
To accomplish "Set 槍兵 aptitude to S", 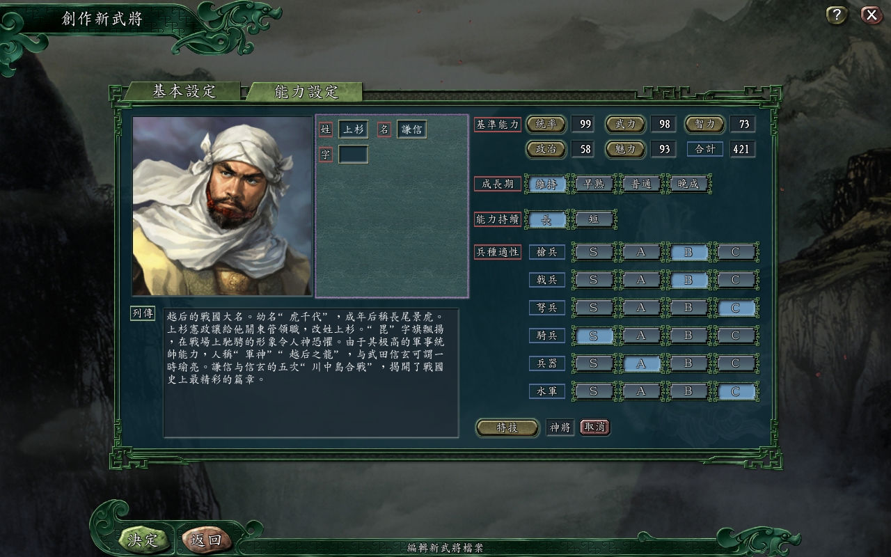I will (593, 252).
